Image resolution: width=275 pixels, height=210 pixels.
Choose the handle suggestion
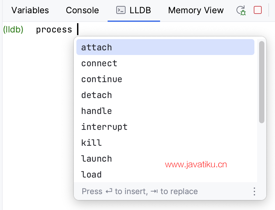coord(165,111)
